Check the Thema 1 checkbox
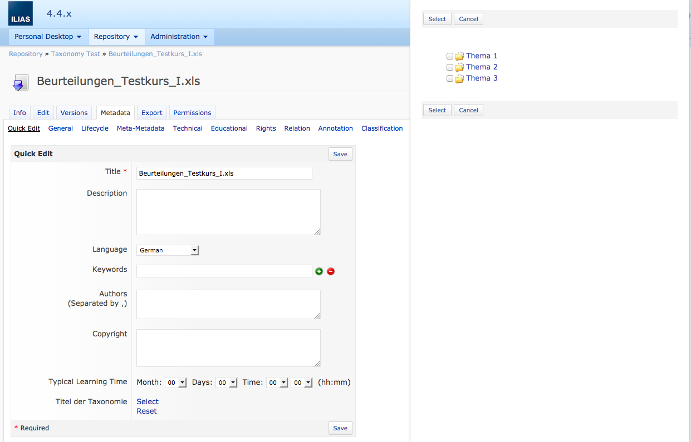The height and width of the screenshot is (442, 691). (450, 56)
